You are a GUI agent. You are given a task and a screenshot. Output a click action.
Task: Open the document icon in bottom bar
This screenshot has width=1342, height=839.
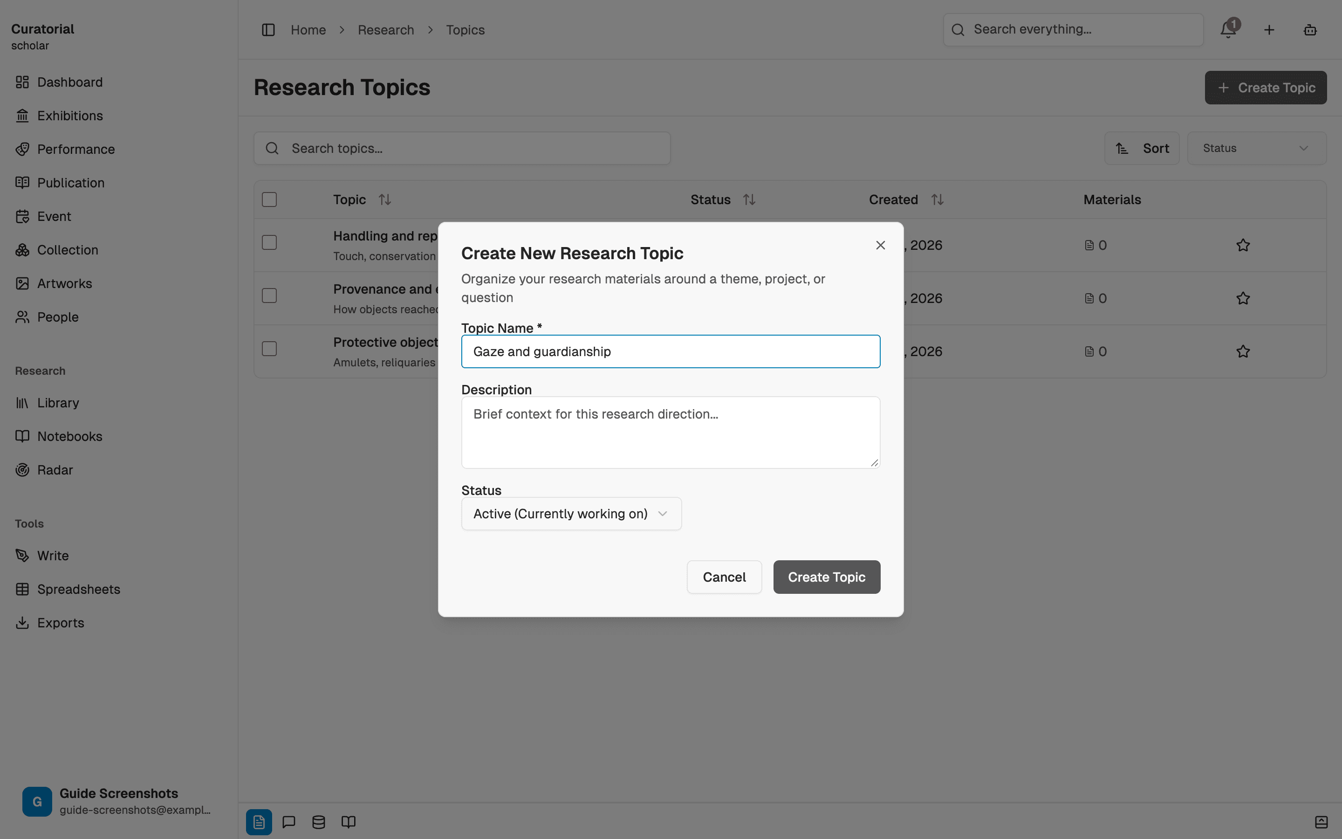pos(259,822)
